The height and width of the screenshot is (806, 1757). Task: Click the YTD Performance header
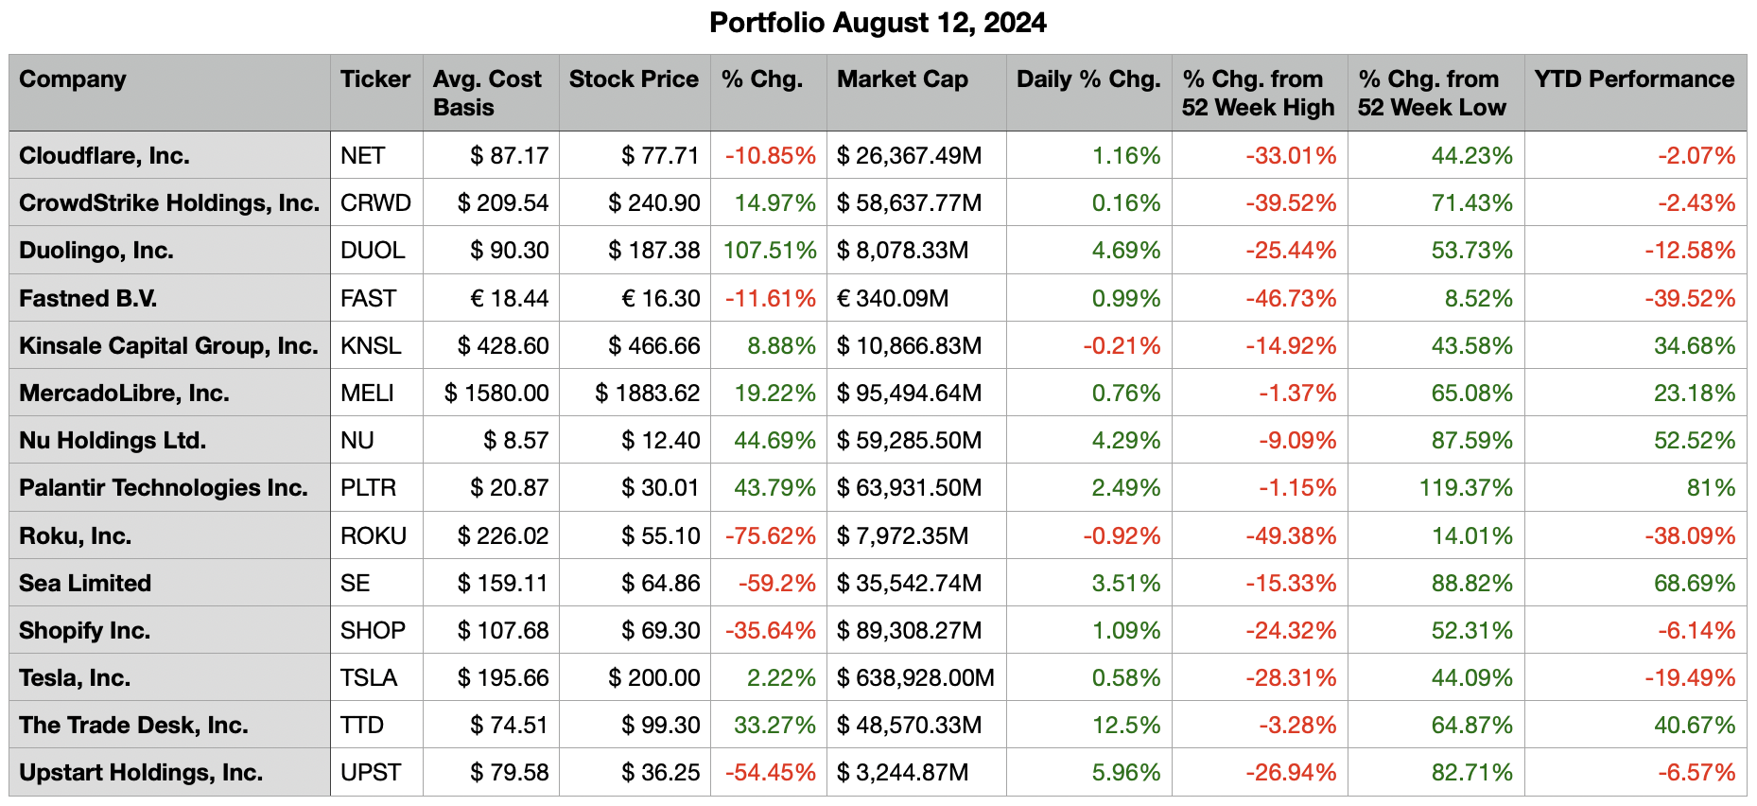coord(1634,79)
